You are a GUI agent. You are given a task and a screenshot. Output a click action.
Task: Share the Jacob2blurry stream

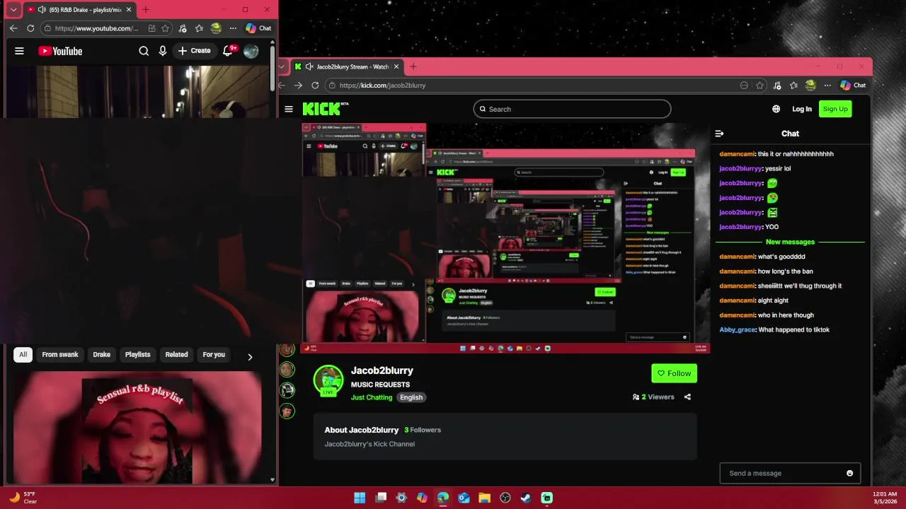click(687, 397)
